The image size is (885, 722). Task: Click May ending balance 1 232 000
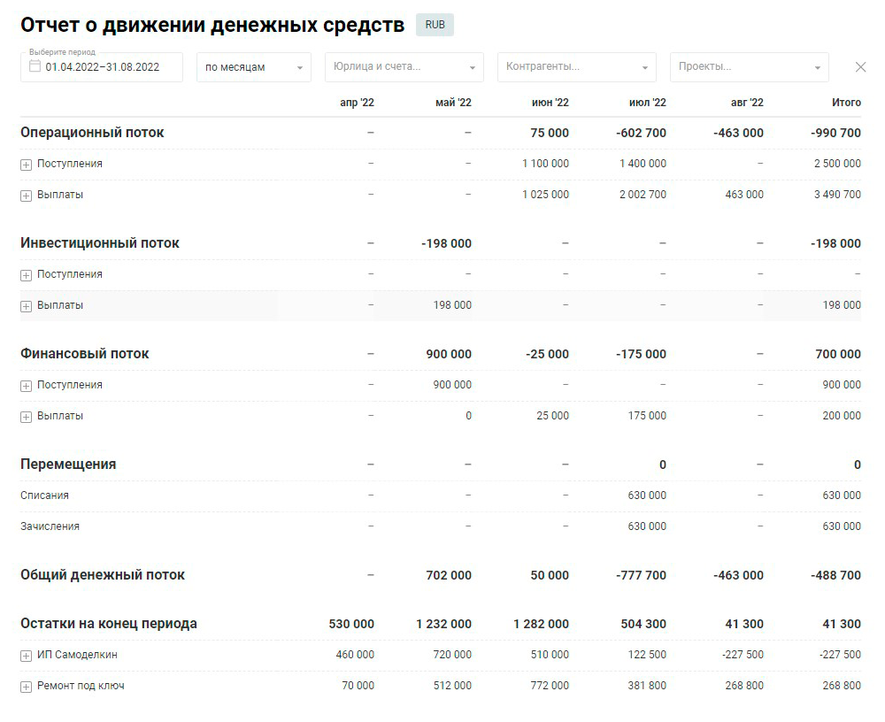coord(443,625)
